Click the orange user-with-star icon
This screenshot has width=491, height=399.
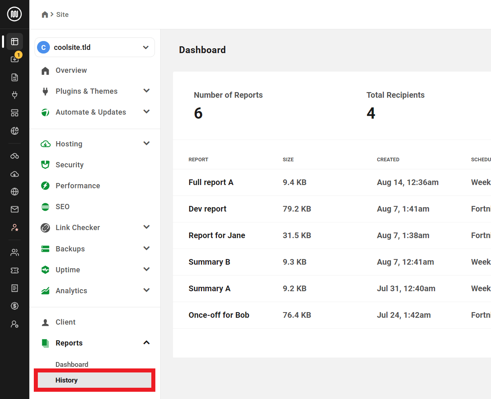[x=14, y=227]
